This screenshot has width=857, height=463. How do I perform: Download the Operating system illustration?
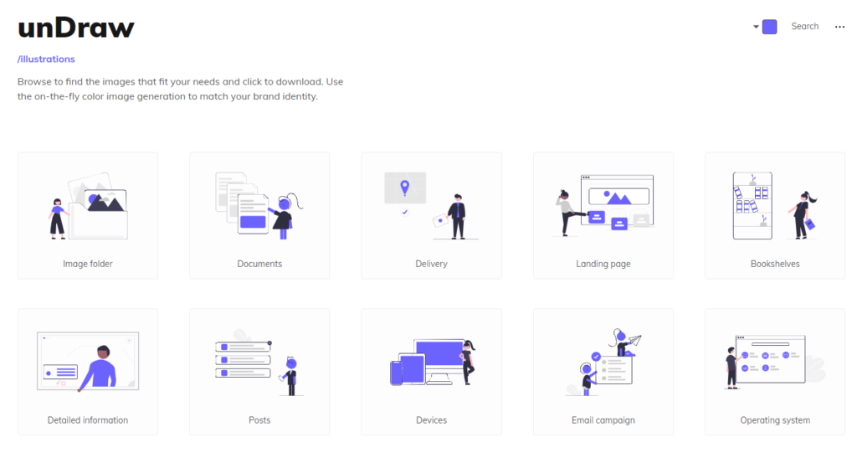click(x=775, y=363)
